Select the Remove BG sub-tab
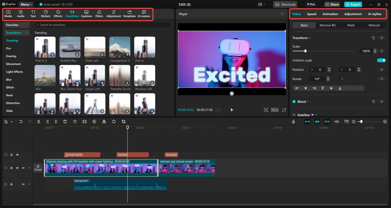This screenshot has height=208, width=391. pyautogui.click(x=327, y=25)
